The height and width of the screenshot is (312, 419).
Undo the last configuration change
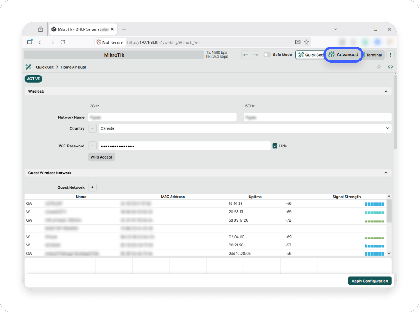(x=245, y=55)
